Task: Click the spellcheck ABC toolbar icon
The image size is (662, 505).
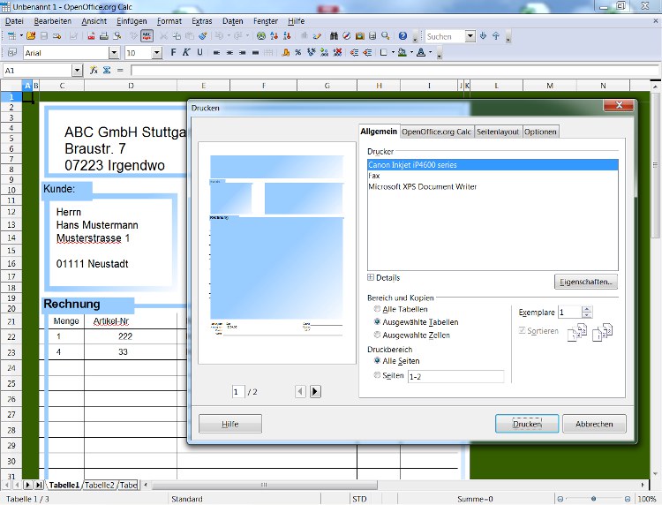Action: [x=147, y=36]
